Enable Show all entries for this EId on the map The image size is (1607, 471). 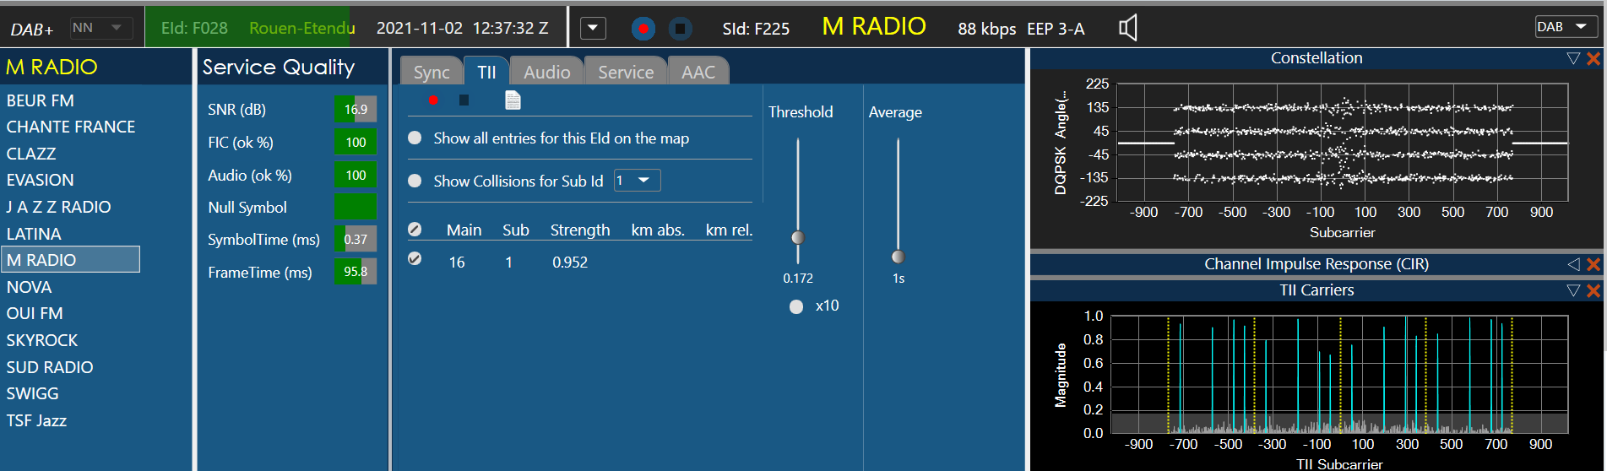point(415,138)
